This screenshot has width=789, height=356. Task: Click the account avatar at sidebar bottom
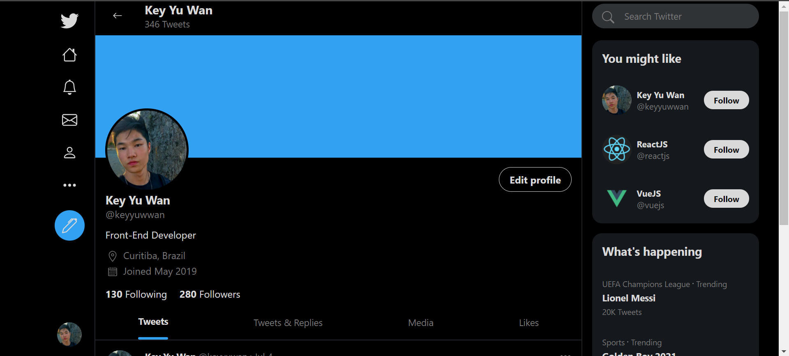click(69, 334)
